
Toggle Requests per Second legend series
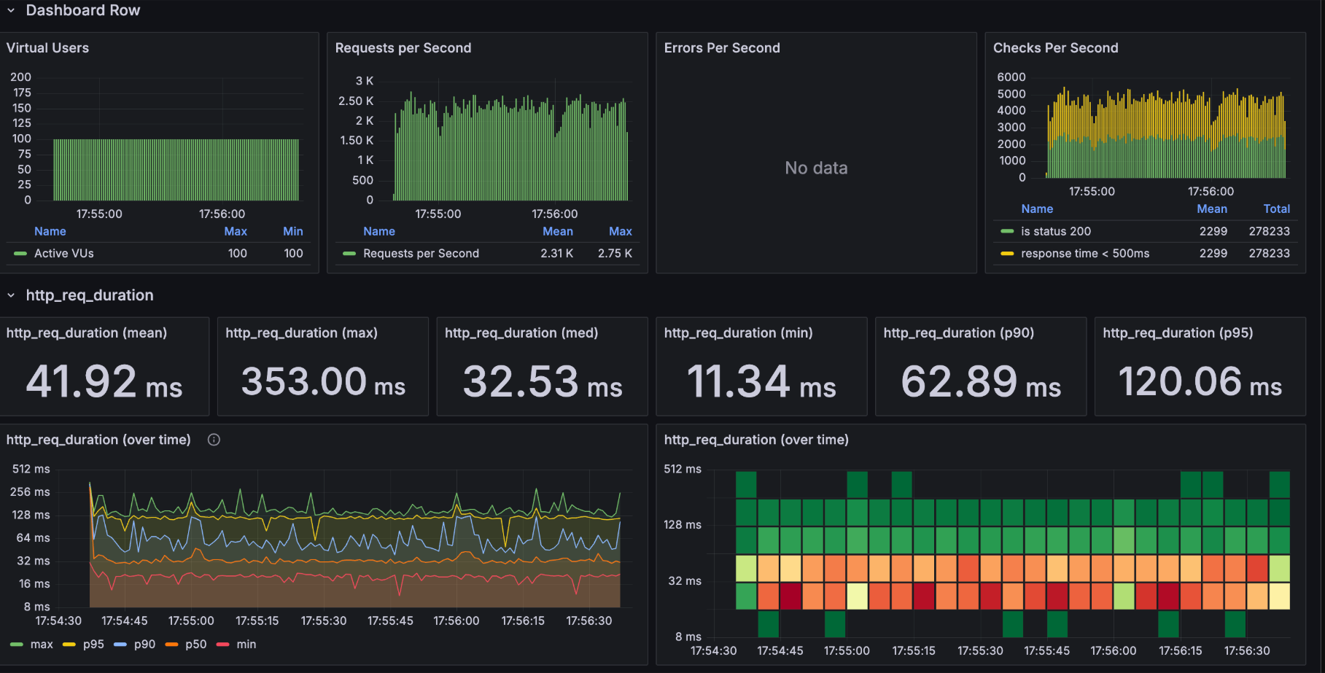pos(421,253)
